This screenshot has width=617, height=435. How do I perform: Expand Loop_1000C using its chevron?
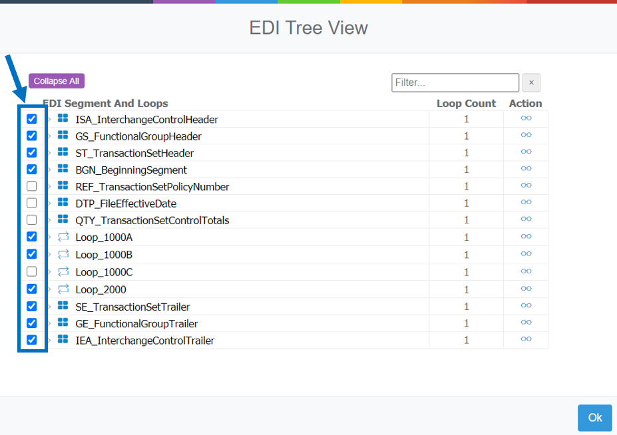(x=48, y=271)
